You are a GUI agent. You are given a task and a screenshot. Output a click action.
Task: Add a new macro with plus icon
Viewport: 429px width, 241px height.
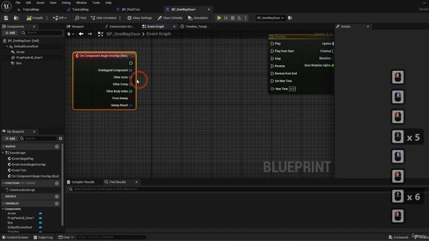pos(56,196)
